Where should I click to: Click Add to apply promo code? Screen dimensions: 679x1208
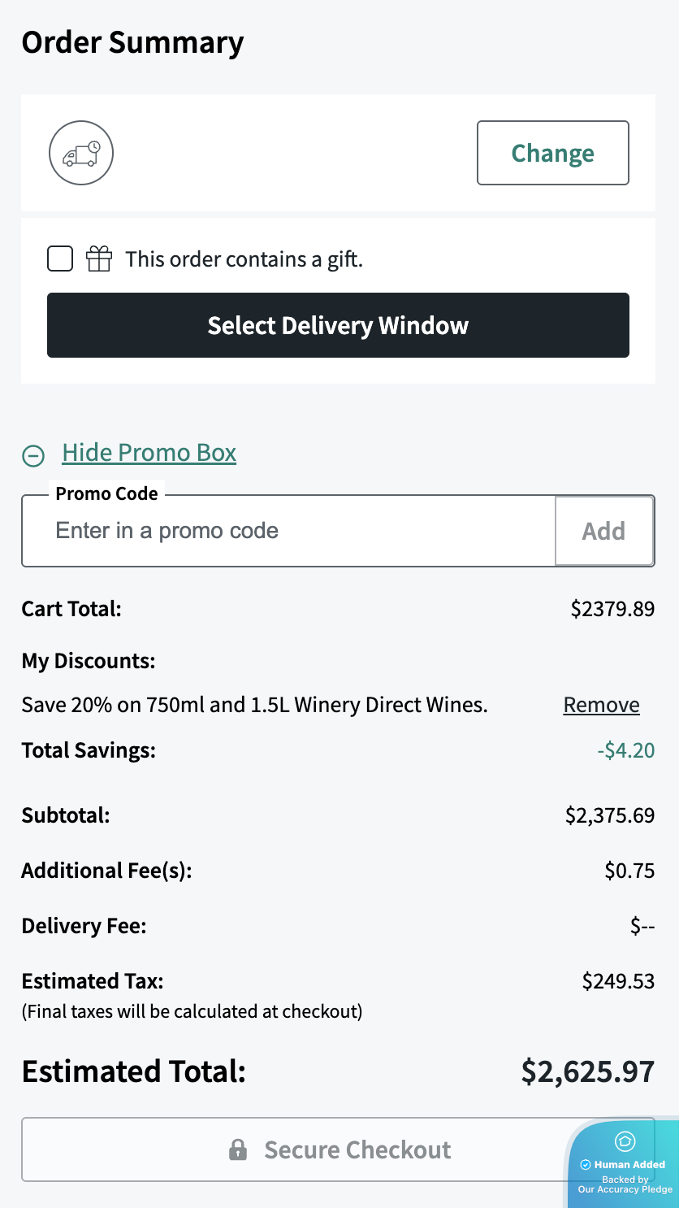(x=603, y=530)
